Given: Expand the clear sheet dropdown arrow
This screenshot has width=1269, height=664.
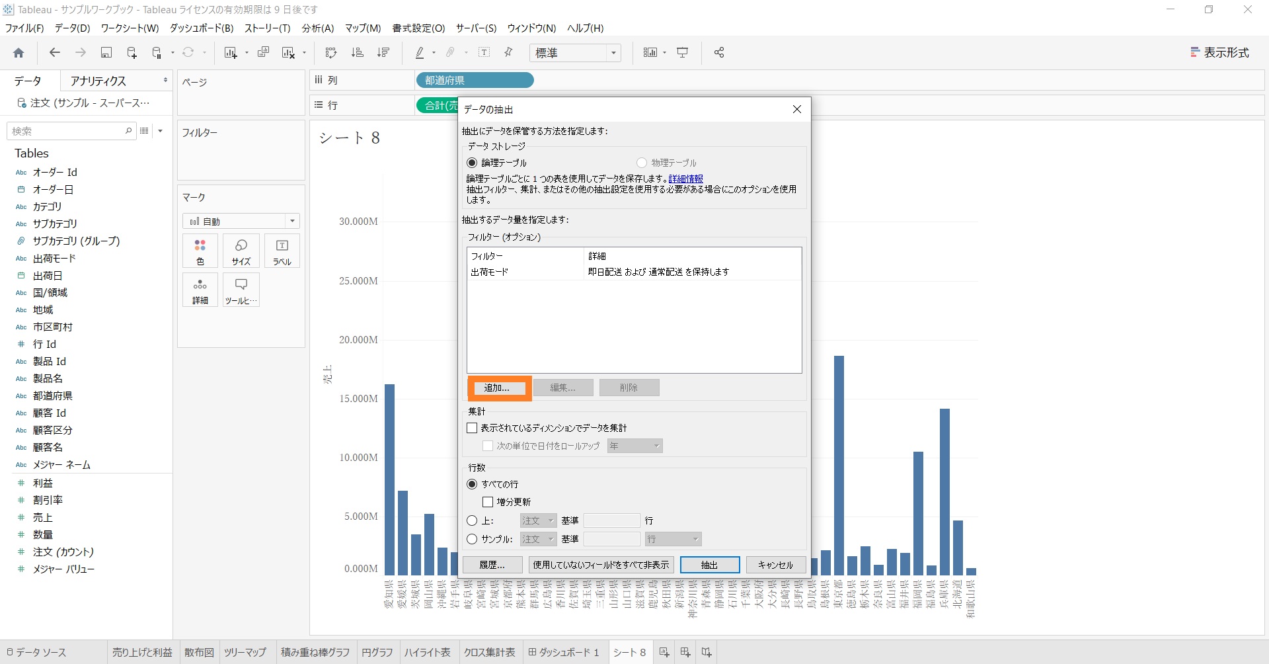Looking at the screenshot, I should 305,53.
